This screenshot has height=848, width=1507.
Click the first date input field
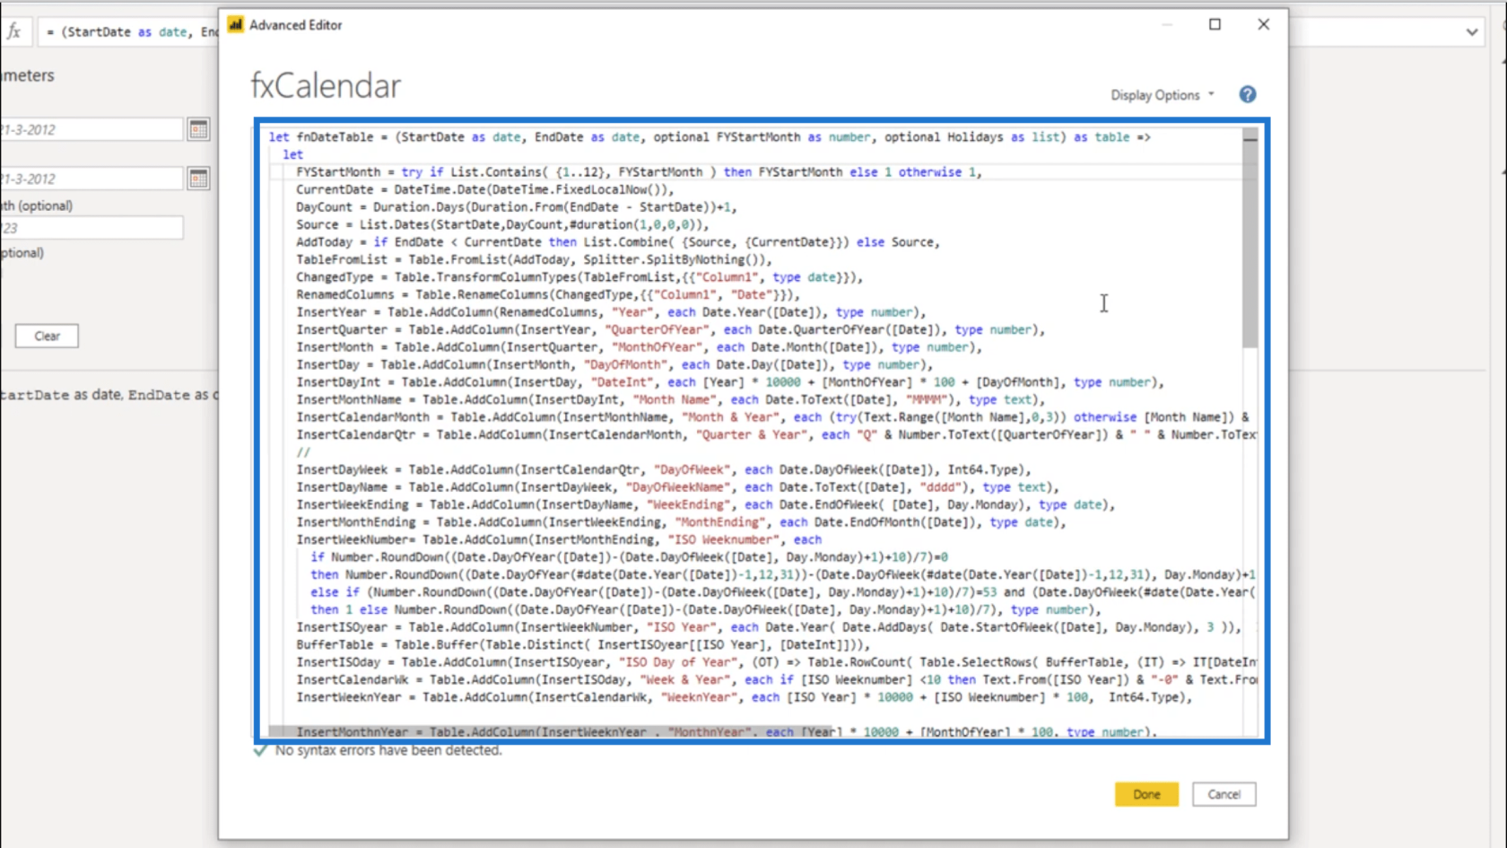click(x=90, y=129)
